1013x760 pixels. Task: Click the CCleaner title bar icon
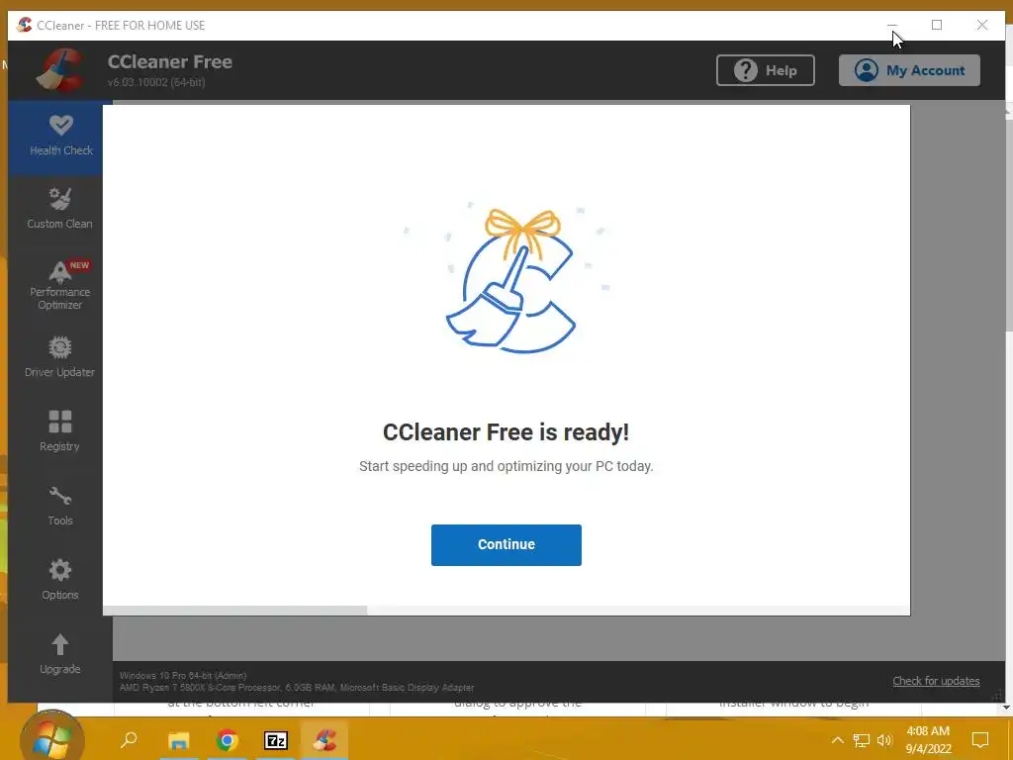tap(25, 25)
